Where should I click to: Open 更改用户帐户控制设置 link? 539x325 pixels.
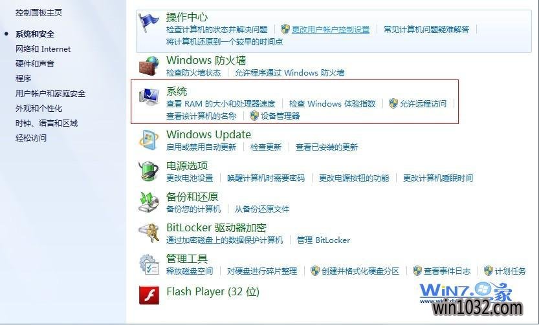click(x=331, y=30)
